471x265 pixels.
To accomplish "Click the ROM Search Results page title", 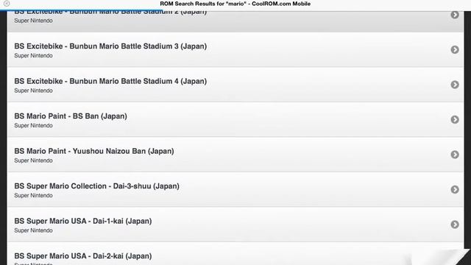I will click(235, 4).
